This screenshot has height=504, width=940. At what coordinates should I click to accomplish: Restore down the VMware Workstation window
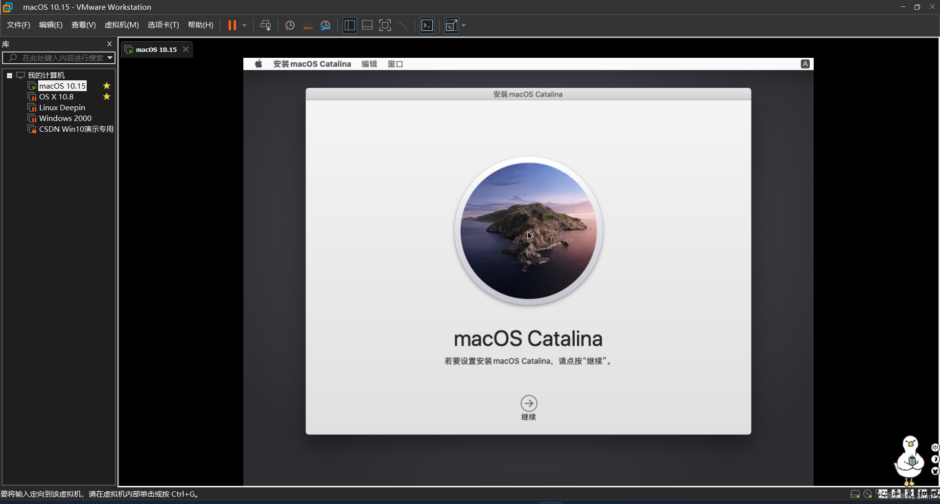[x=917, y=7]
